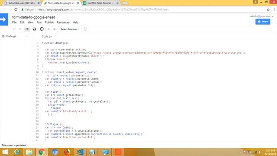This screenshot has width=277, height=156.
Task: Open Visual Studio Code from taskbar
Action: point(80,152)
